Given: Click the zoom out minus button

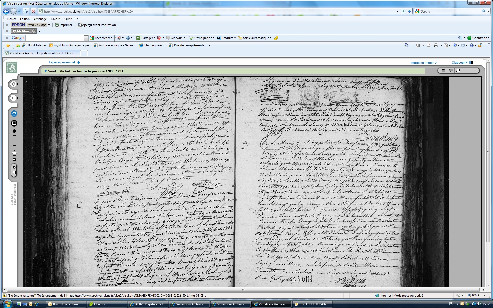Looking at the screenshot, I should [x=14, y=160].
